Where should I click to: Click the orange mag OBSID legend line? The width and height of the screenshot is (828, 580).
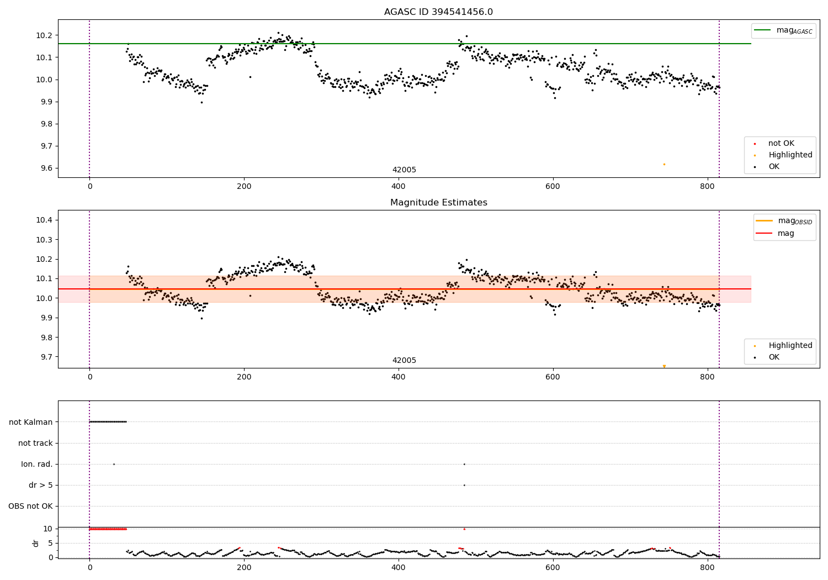coord(764,221)
